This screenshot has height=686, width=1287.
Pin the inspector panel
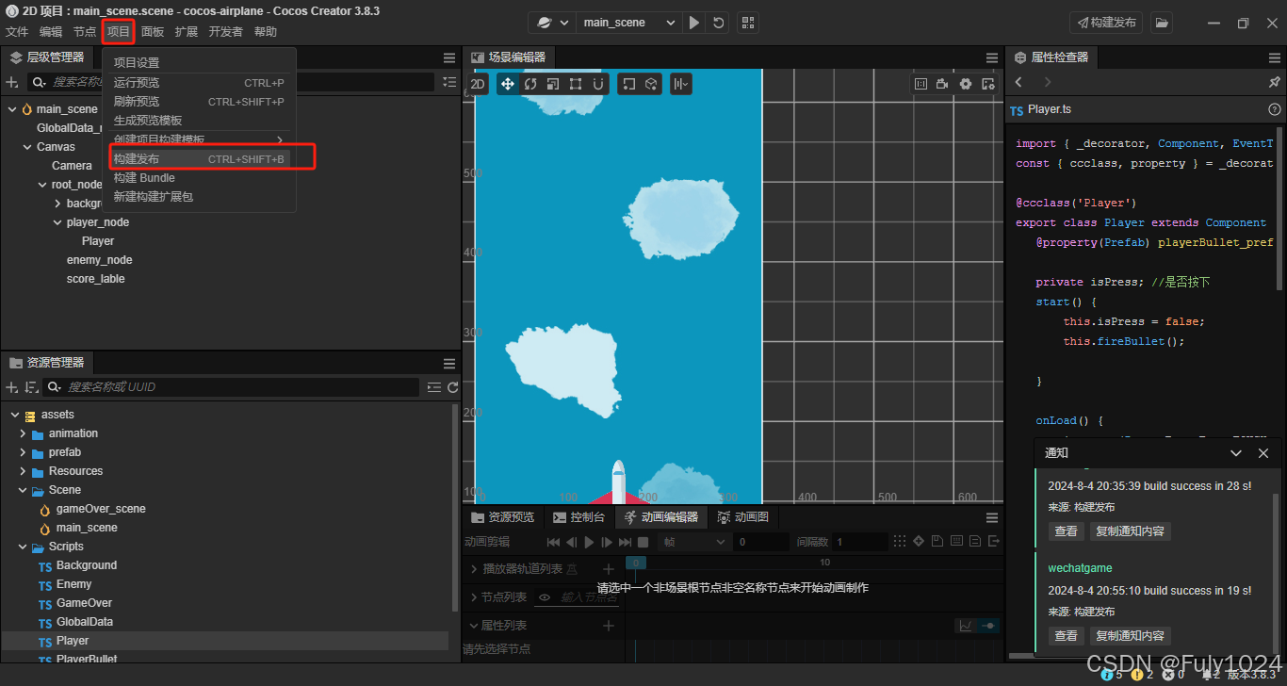tap(1275, 83)
